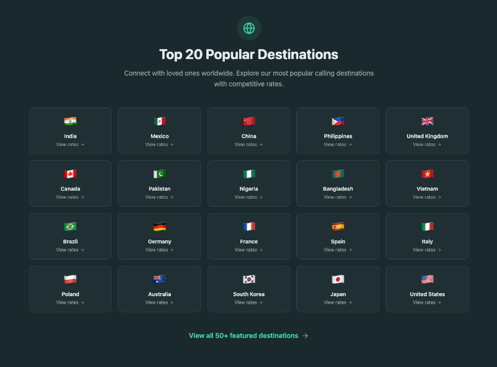
Task: Choose the Philippines flag icon
Action: pos(338,121)
